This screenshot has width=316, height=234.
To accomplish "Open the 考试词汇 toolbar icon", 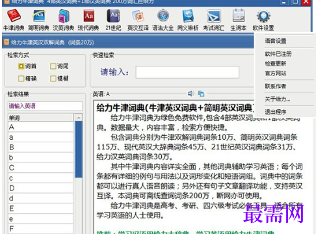I will coord(213,20).
